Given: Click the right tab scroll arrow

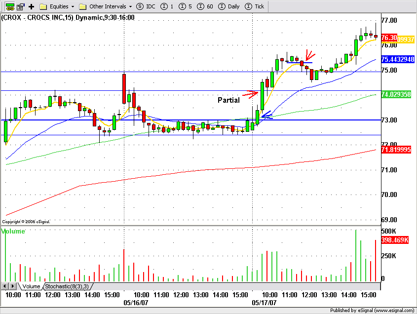Looking at the screenshot, I should (12, 286).
